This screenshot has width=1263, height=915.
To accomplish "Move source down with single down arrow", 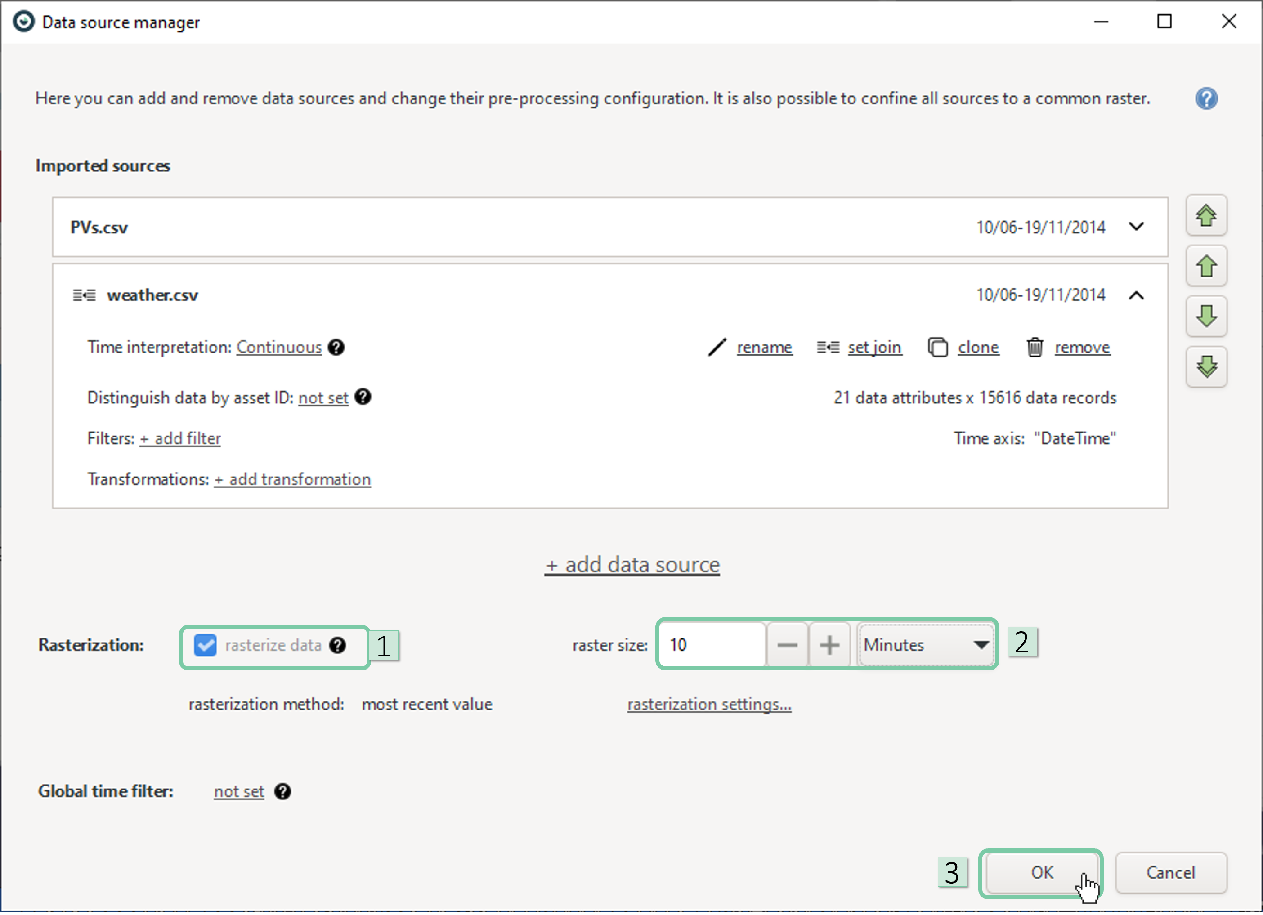I will tap(1206, 317).
